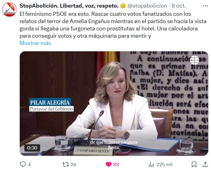The height and width of the screenshot is (171, 211).
Task: Click the StopAbolición display name
Action: (x=69, y=6)
